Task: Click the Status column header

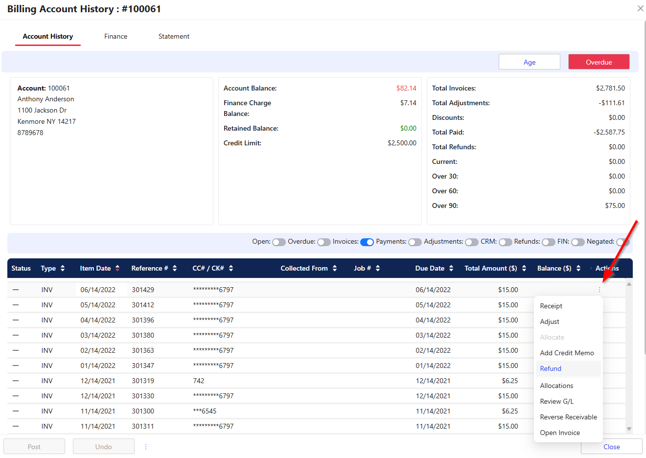Action: 21,268
